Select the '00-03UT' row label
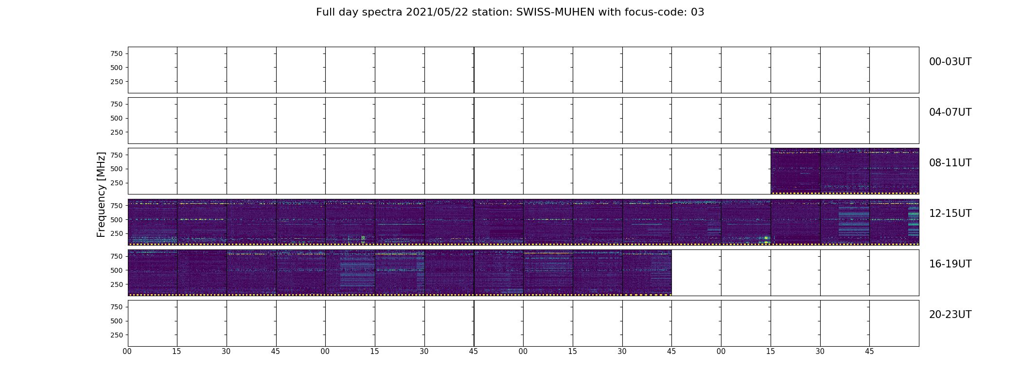 tap(950, 62)
